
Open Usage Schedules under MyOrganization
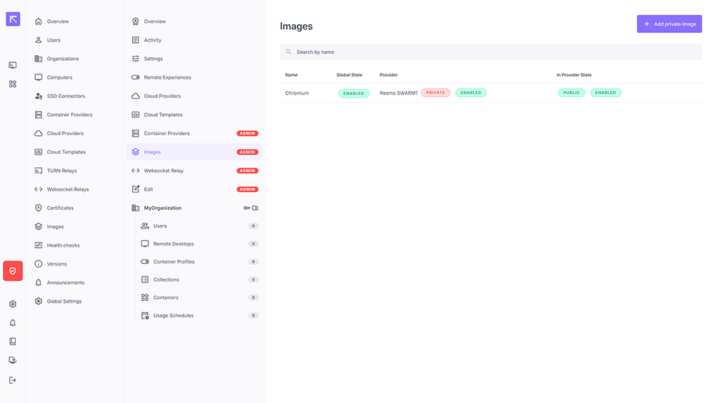(173, 316)
